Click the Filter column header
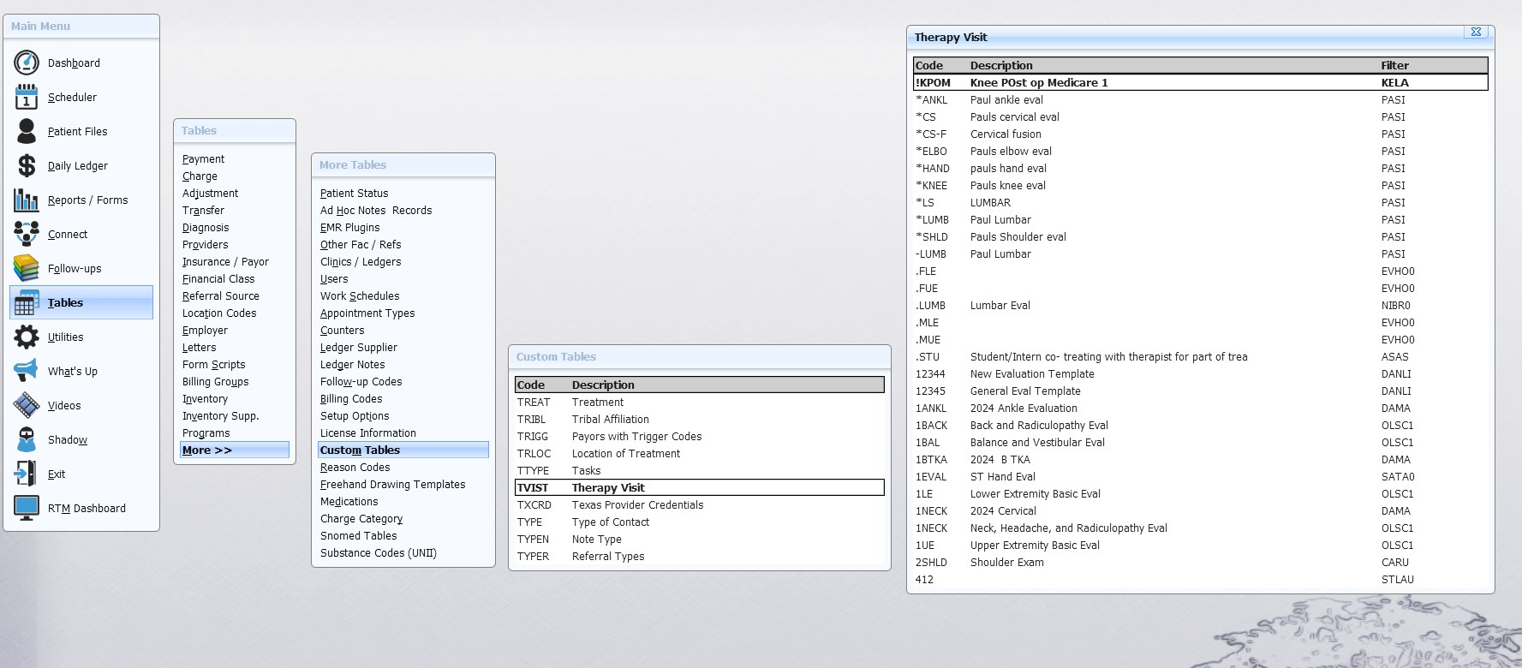The height and width of the screenshot is (668, 1522). (1395, 65)
